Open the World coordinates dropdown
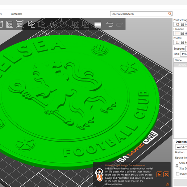 pyautogui.click(x=181, y=147)
